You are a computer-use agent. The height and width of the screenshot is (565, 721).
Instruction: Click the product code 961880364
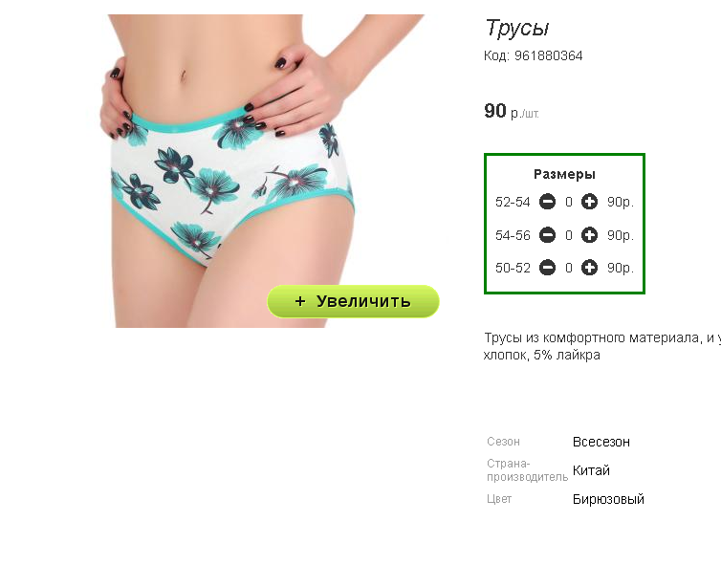pos(548,56)
